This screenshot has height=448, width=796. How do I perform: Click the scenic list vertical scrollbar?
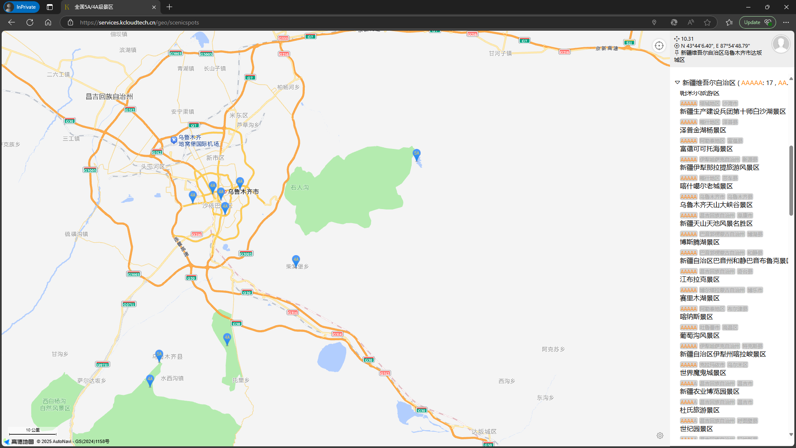(791, 180)
